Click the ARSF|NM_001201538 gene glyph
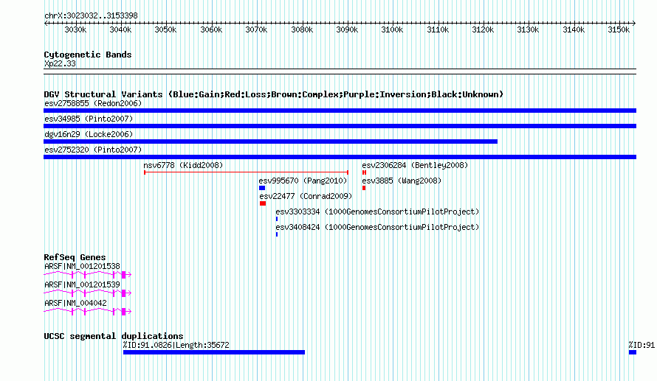Viewport: 657px width, 381px height. pyautogui.click(x=88, y=274)
